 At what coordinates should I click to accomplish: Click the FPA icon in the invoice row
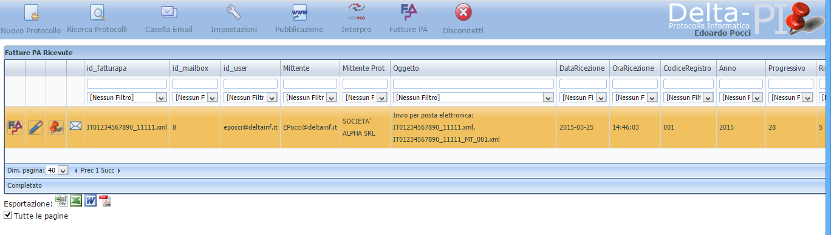tap(15, 127)
